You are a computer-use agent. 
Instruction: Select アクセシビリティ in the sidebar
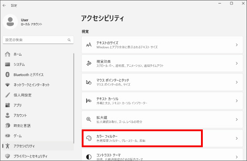38,146
